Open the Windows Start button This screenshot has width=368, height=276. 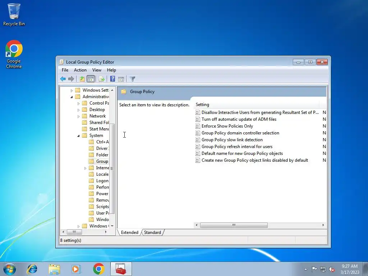(x=10, y=269)
